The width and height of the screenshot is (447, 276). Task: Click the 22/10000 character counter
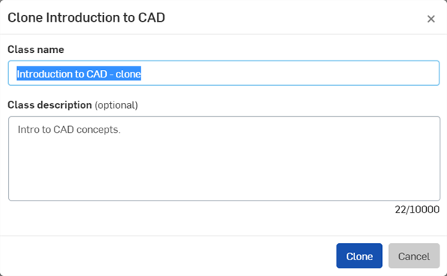[417, 210]
